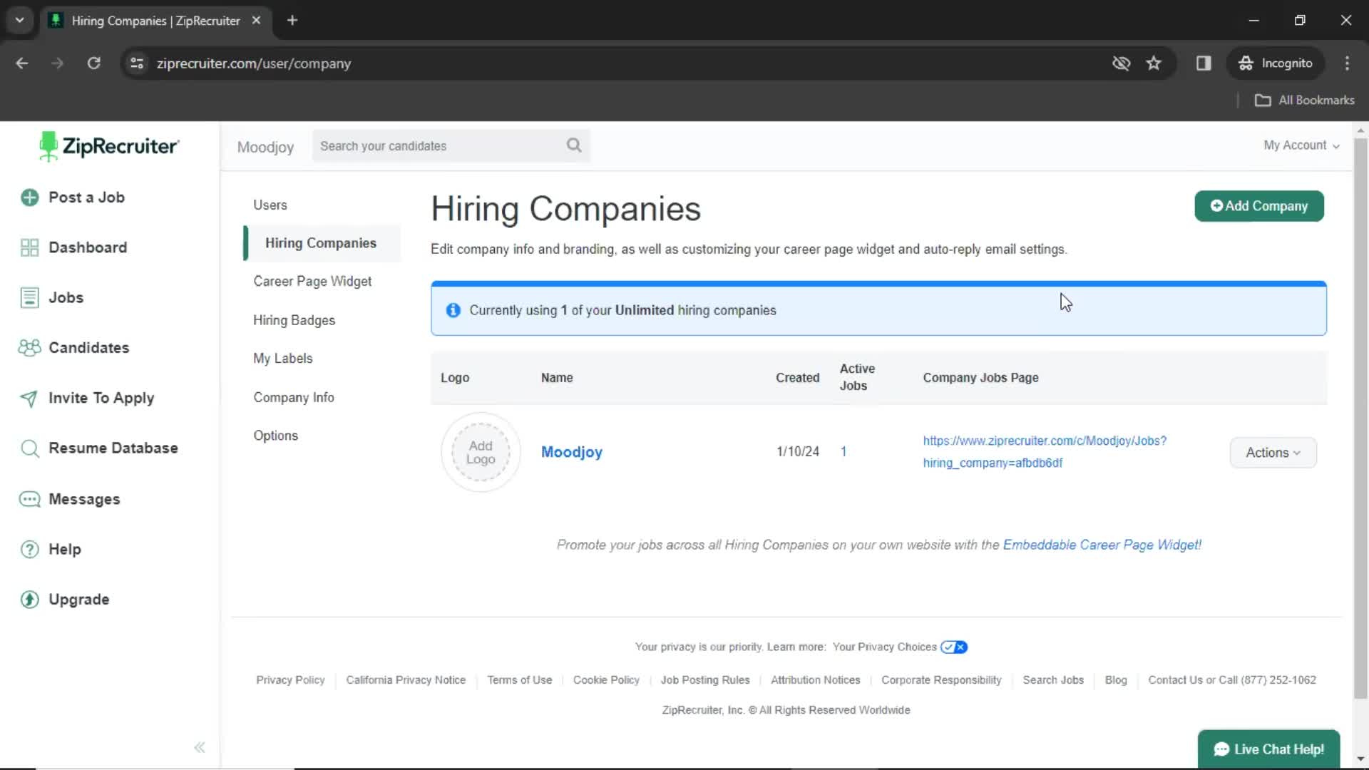Toggle Your Privacy Choices icon
1369x770 pixels.
[x=953, y=647]
